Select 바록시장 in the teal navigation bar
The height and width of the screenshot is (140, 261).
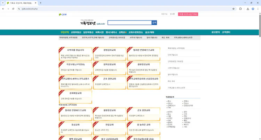point(100,32)
